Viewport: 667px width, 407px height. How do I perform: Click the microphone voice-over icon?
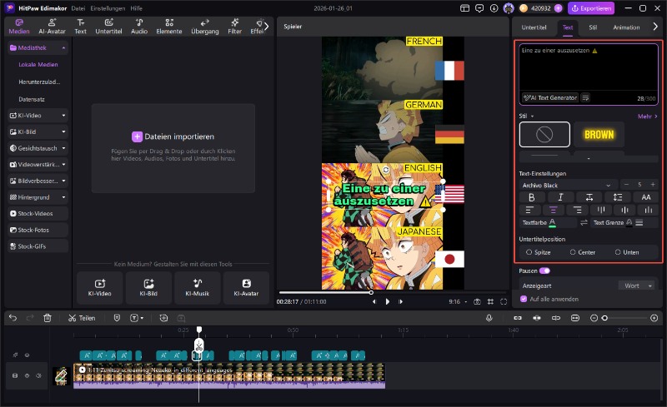(x=489, y=318)
